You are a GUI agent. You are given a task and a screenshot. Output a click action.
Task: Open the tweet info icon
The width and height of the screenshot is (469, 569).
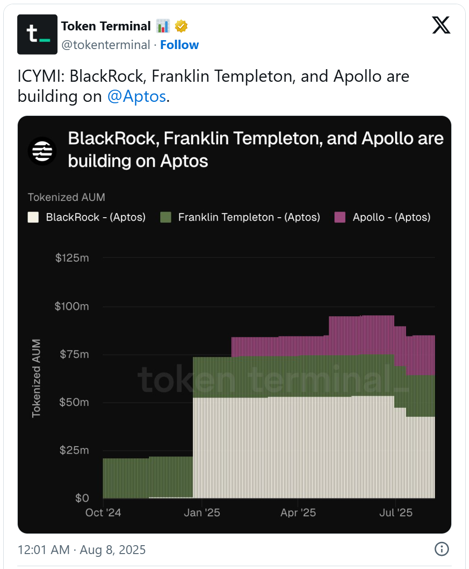click(x=441, y=549)
